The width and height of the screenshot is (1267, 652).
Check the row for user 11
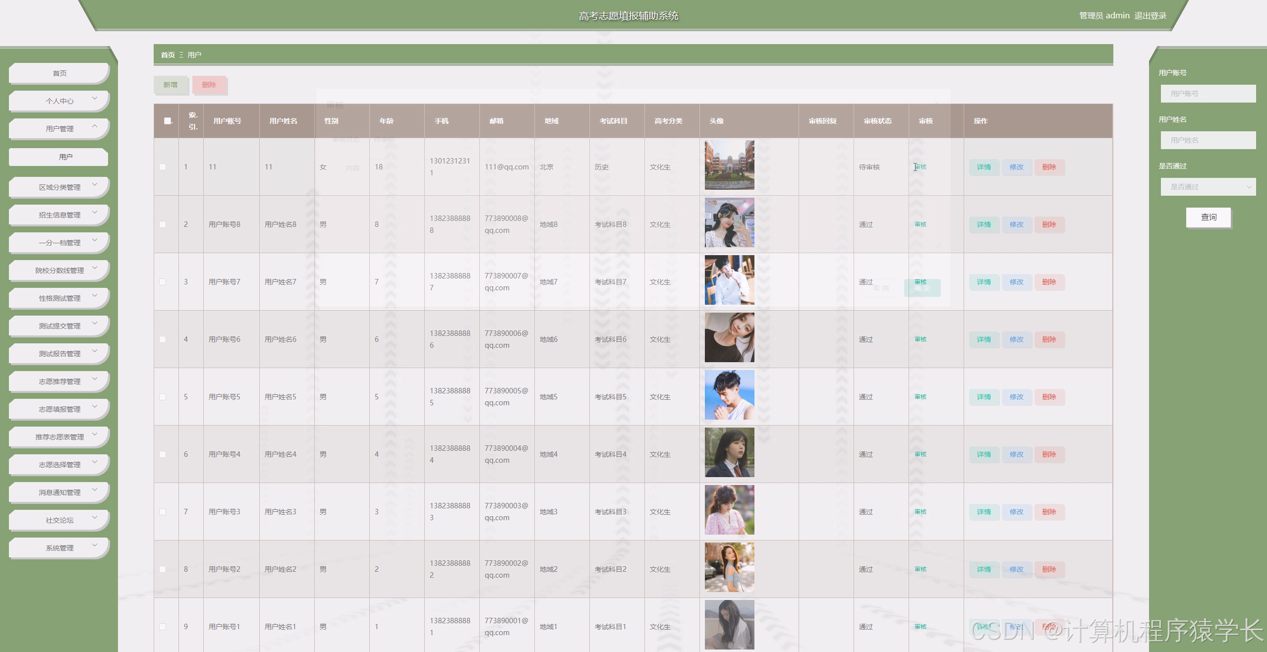point(163,167)
